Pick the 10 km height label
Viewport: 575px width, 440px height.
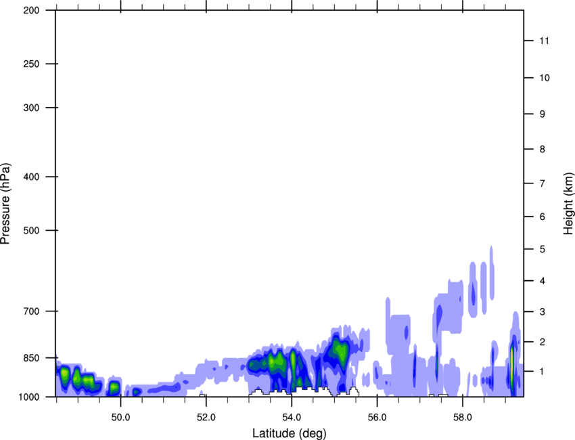(544, 78)
